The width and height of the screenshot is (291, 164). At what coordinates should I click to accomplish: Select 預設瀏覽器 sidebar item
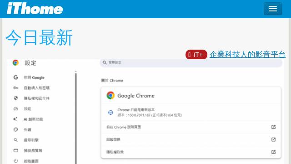33,150
